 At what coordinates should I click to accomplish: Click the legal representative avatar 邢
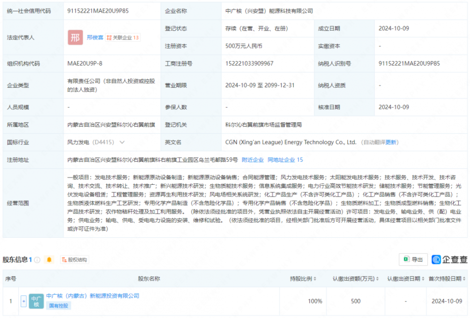tap(75, 38)
